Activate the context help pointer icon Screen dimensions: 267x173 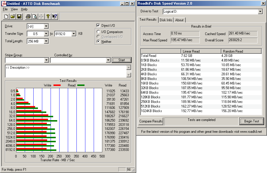coord(55,16)
